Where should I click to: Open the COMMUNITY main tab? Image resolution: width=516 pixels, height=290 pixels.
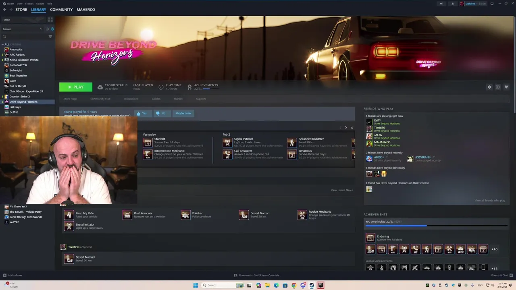(x=61, y=9)
